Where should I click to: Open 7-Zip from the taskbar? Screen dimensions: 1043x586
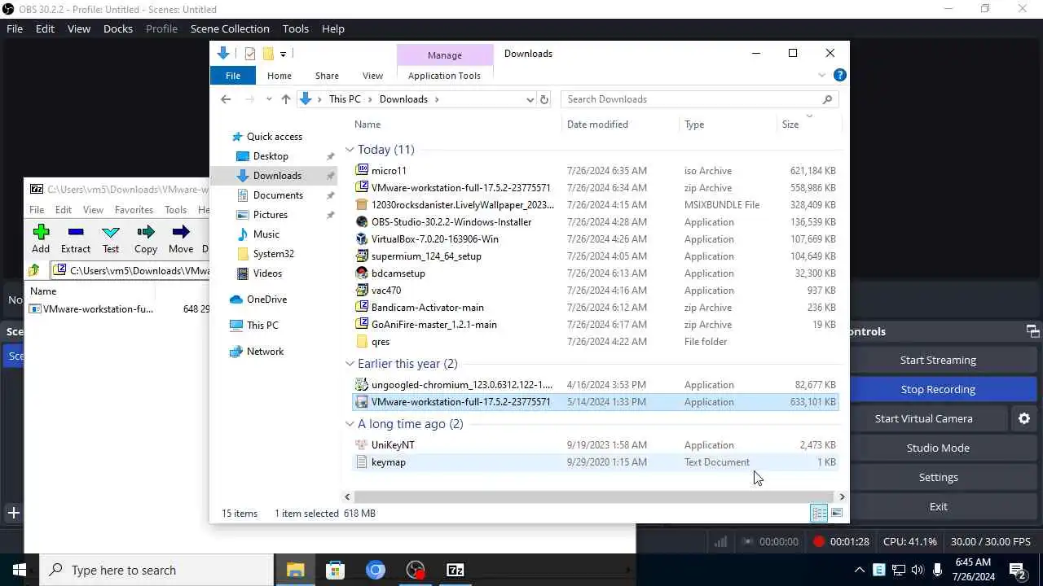[x=455, y=570]
